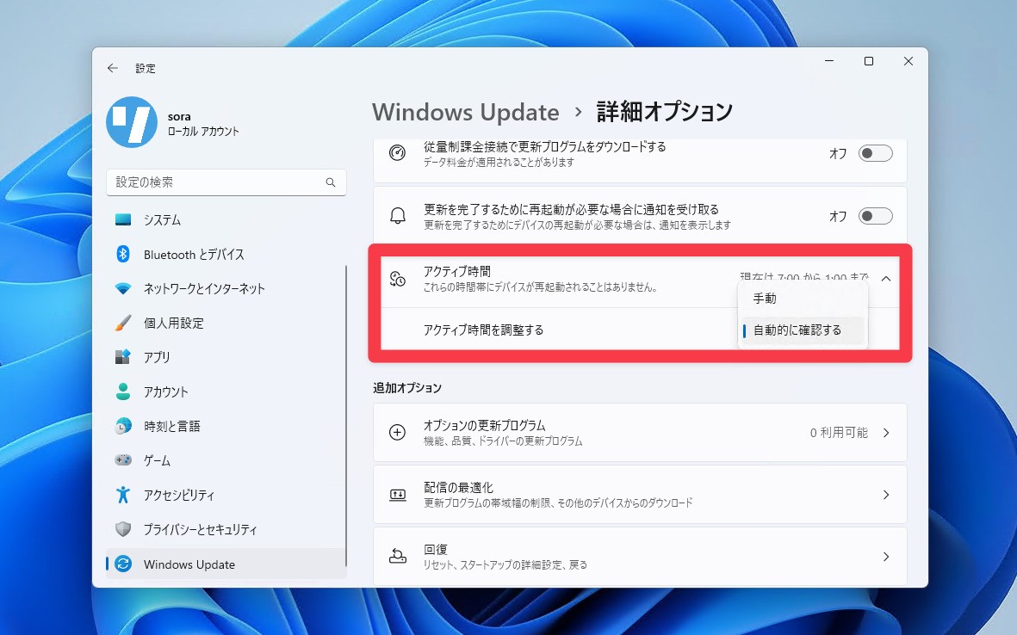
Task: Select Windows Update in sidebar
Action: (226, 564)
